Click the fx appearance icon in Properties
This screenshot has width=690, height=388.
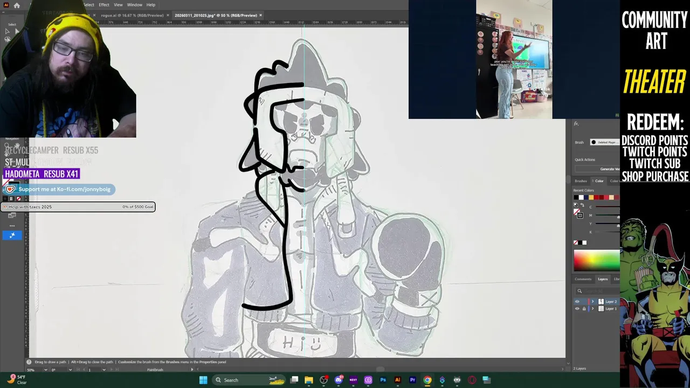(x=576, y=124)
